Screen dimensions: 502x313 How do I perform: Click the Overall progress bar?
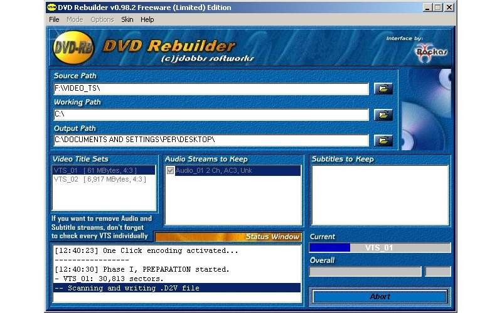365,272
